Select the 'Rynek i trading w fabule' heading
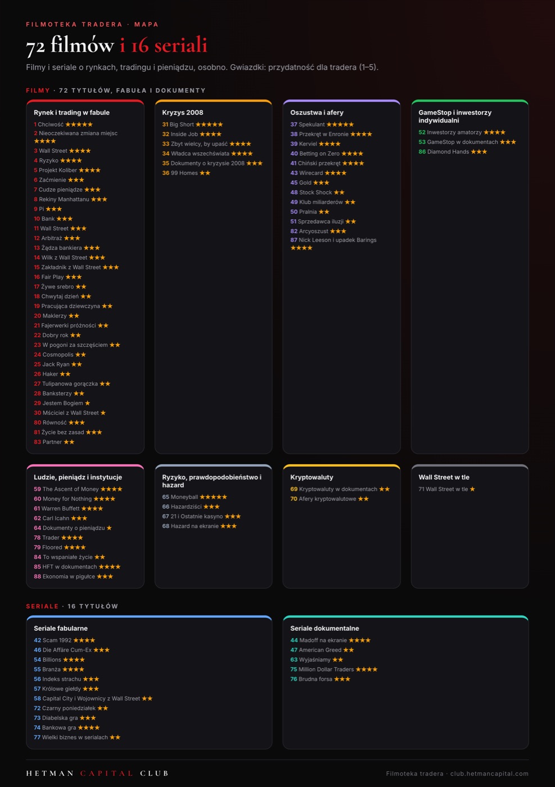 (71, 112)
